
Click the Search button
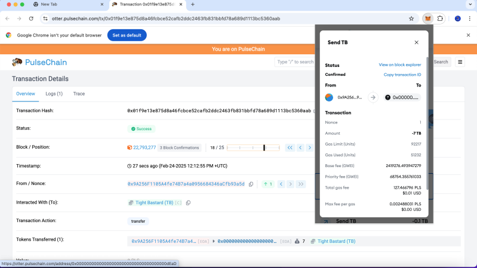441,61
